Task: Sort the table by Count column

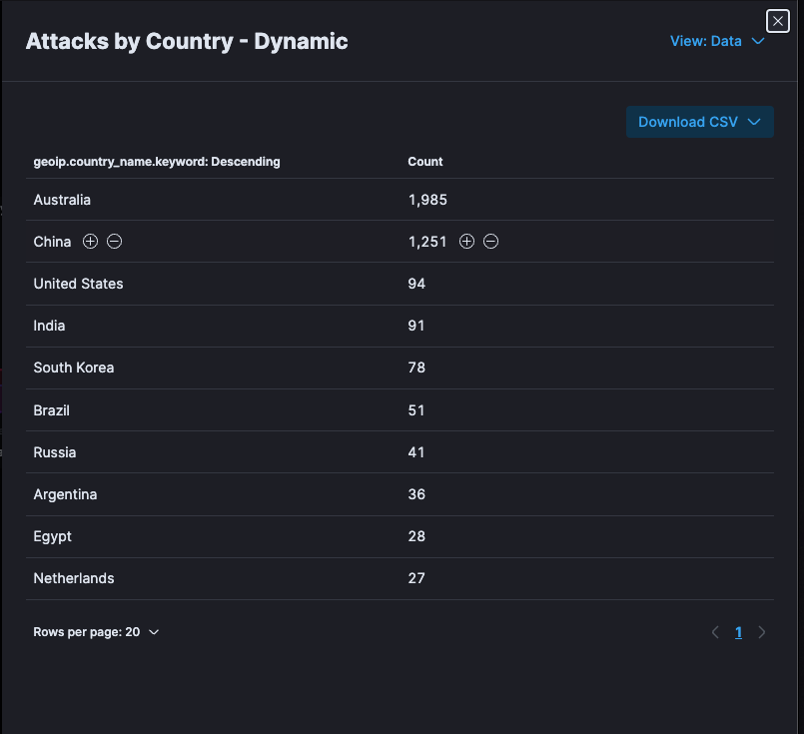Action: tap(424, 161)
